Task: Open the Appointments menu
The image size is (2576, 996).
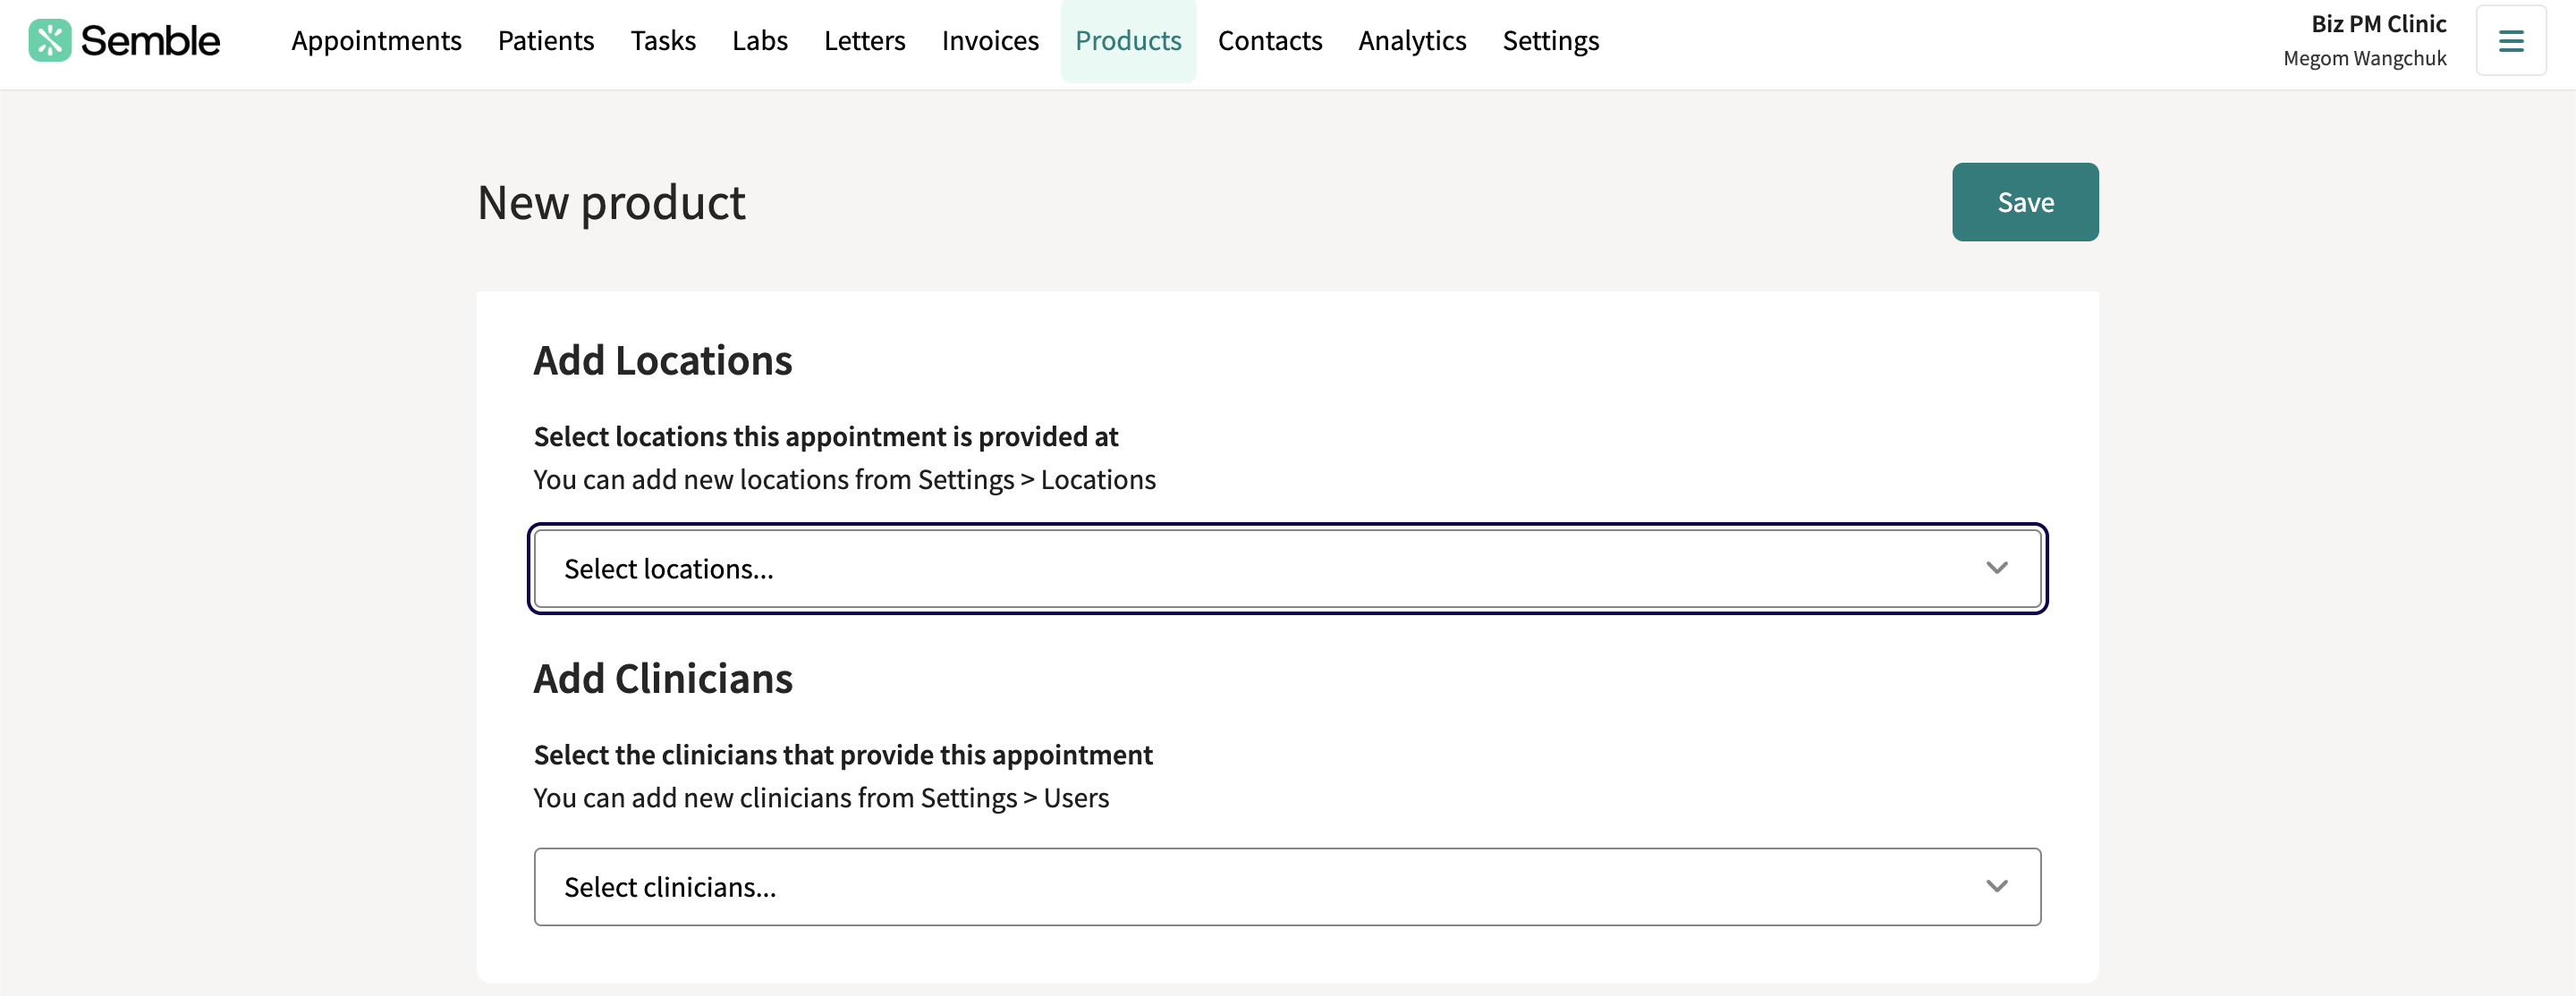Action: (x=376, y=40)
